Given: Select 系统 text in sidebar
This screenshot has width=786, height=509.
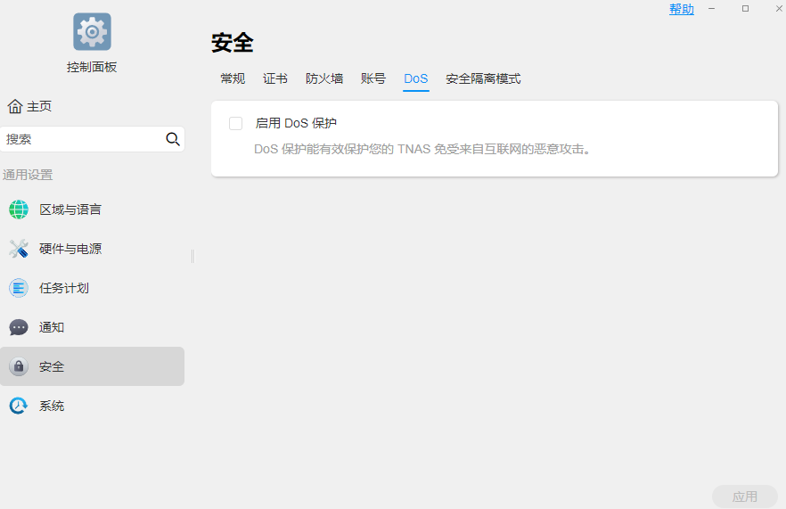Looking at the screenshot, I should pyautogui.click(x=52, y=406).
